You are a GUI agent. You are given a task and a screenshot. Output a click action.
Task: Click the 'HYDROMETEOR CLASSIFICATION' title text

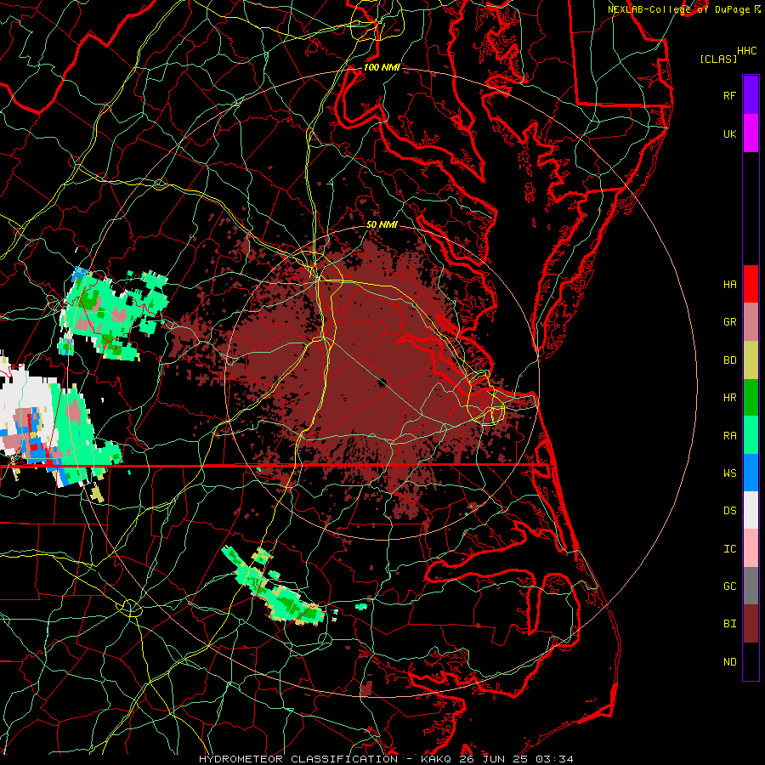298,759
